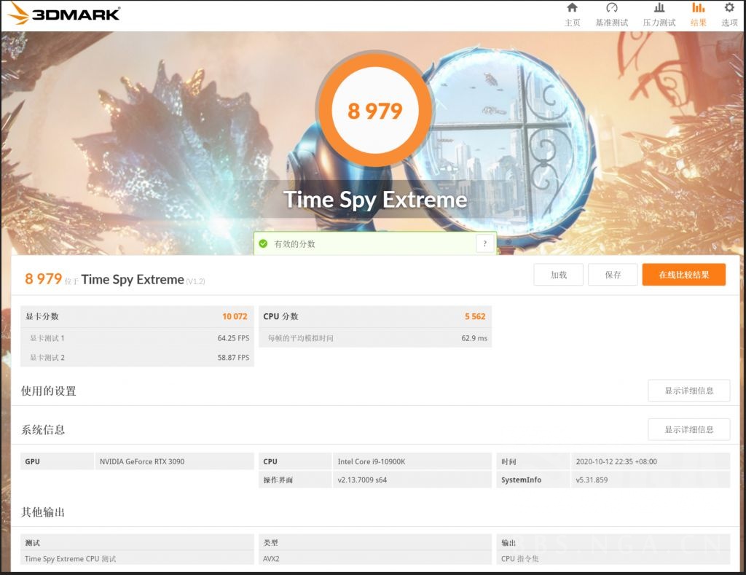Select timestamp 2020-10-12 22:35 +08:00
746x575 pixels.
click(x=616, y=461)
